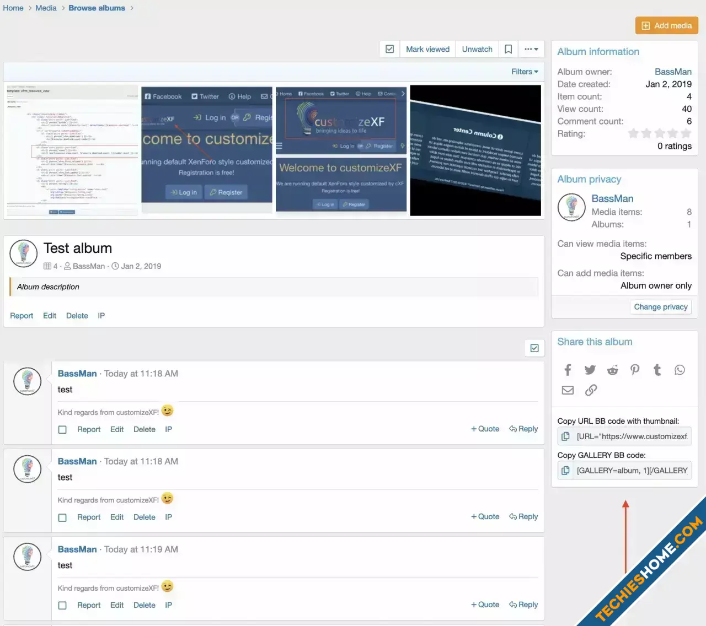Go to the Home breadcrumb
This screenshot has height=626, width=706.
pos(13,8)
